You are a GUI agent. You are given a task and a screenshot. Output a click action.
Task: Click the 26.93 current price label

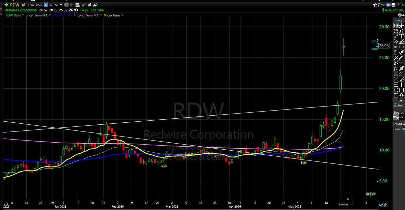pyautogui.click(x=384, y=46)
